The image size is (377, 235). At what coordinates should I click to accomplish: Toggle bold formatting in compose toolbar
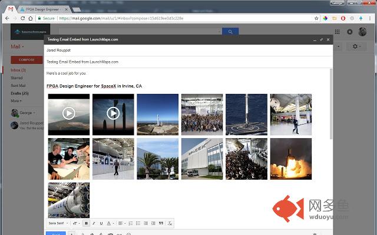point(86,223)
